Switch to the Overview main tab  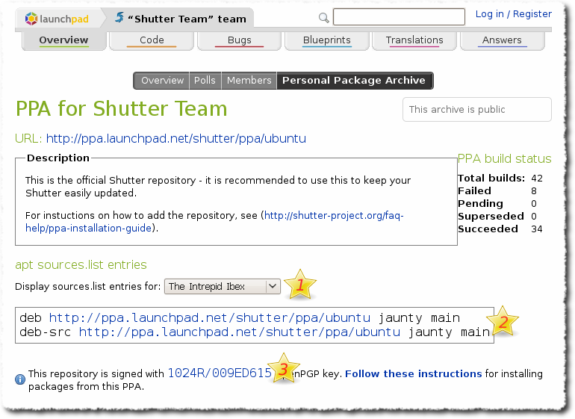pos(63,40)
